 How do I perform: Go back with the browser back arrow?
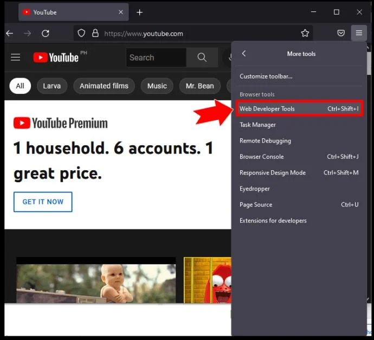[10, 34]
